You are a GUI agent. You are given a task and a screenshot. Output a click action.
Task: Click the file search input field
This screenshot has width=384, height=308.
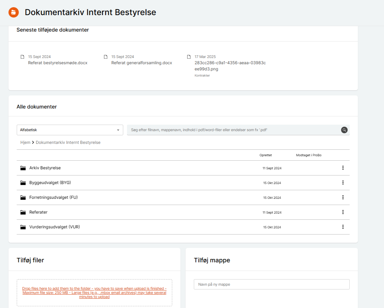tap(233, 130)
